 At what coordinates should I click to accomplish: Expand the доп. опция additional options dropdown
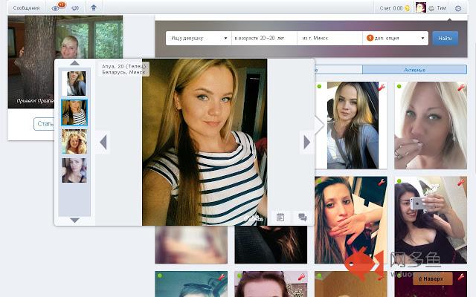(395, 37)
